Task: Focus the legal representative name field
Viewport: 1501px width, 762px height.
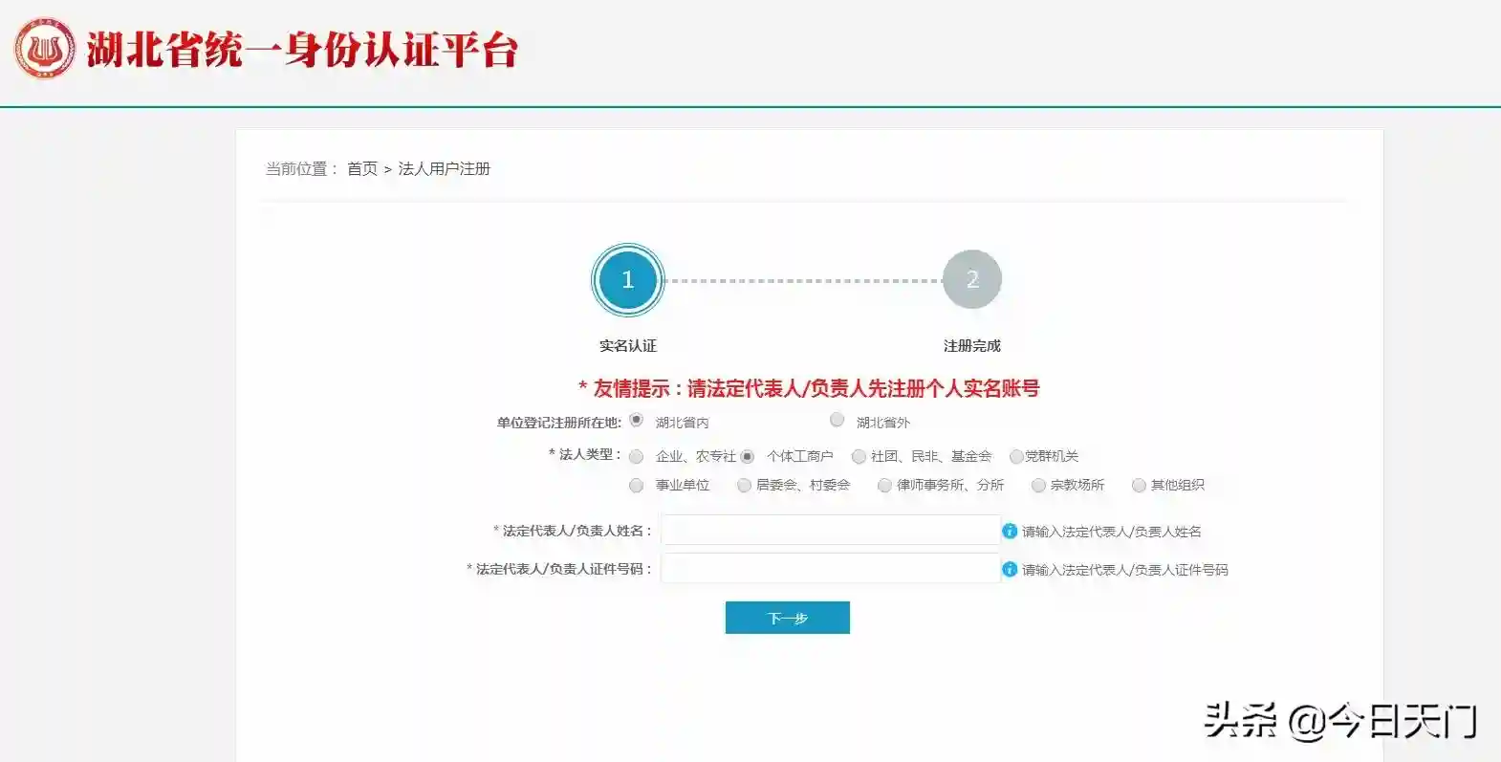Action: coord(830,530)
